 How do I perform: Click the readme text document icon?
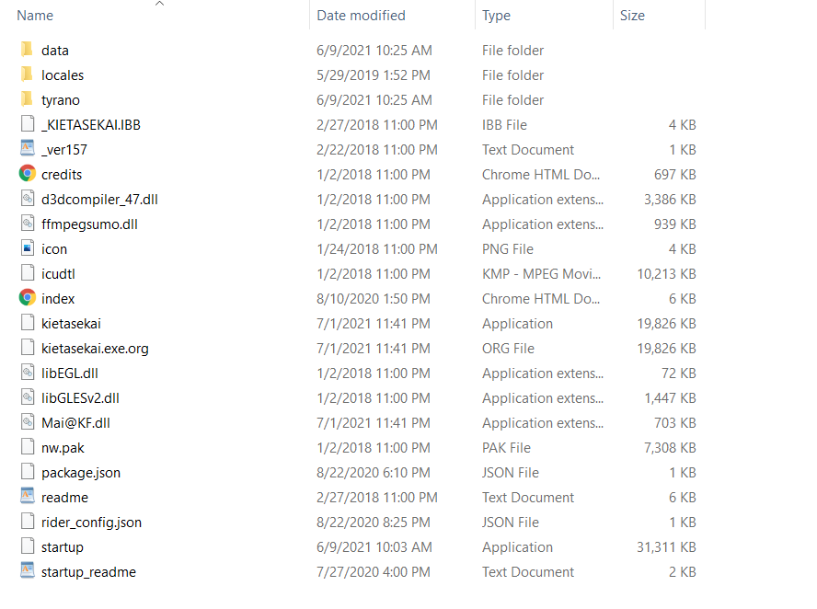28,497
